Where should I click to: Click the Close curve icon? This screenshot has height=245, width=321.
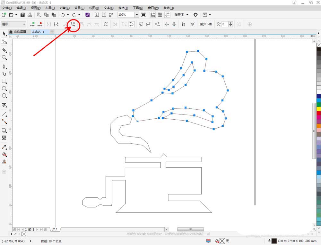pyautogui.click(x=131, y=24)
